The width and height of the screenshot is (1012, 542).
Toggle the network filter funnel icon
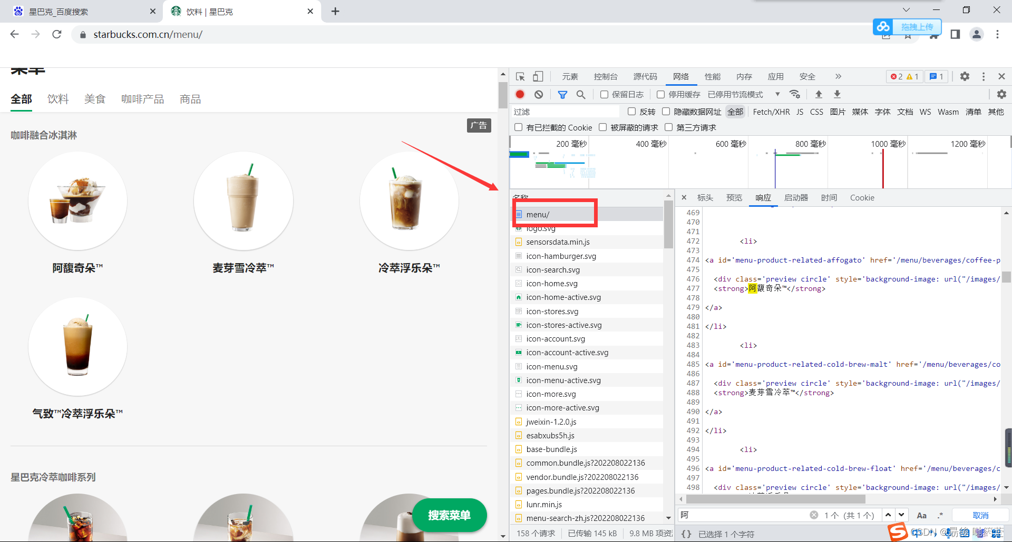[562, 94]
